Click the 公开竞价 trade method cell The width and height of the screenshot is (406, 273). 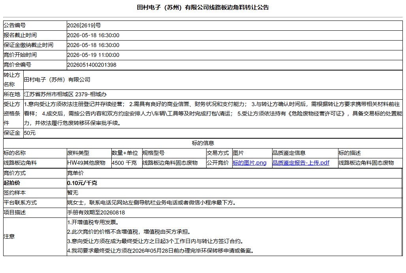pos(219,163)
